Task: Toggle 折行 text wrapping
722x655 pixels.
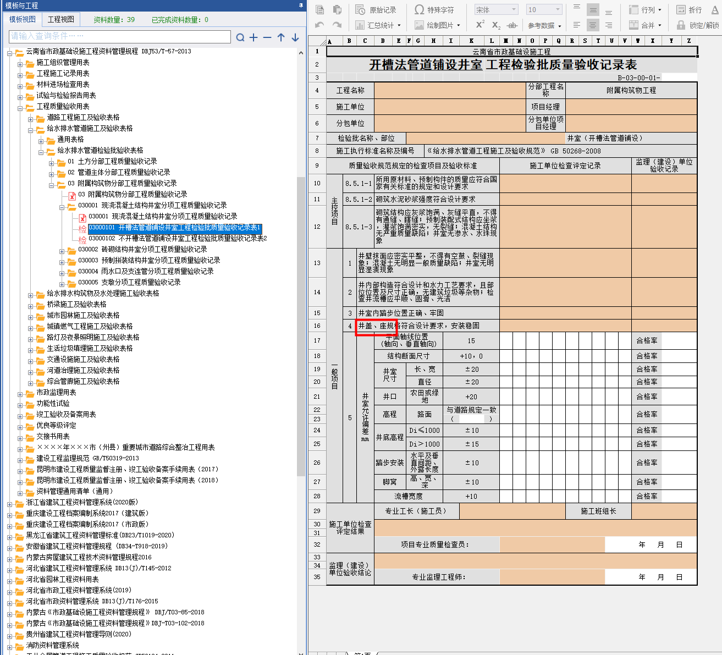Action: click(x=689, y=10)
